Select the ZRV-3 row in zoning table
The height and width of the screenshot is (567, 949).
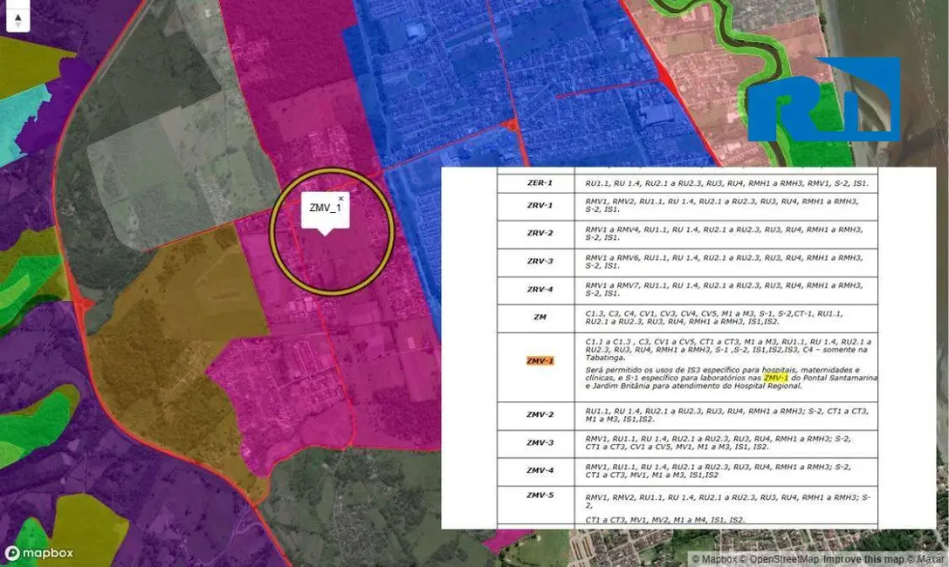540,262
